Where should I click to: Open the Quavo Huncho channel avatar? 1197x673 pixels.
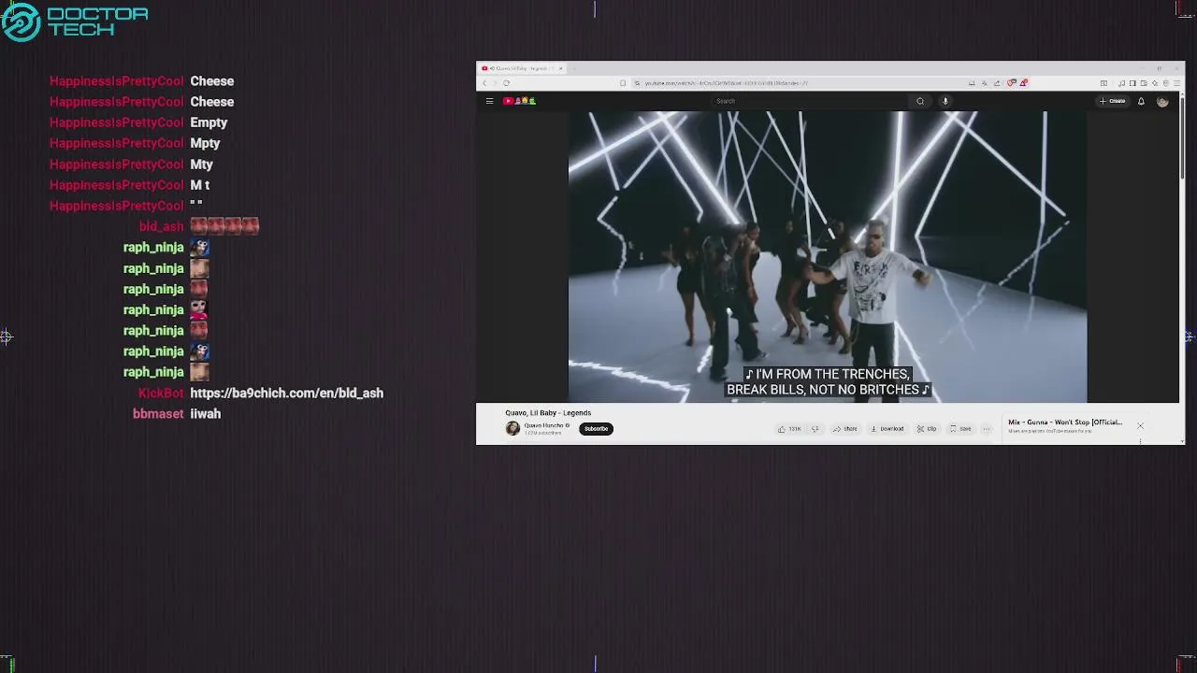512,428
